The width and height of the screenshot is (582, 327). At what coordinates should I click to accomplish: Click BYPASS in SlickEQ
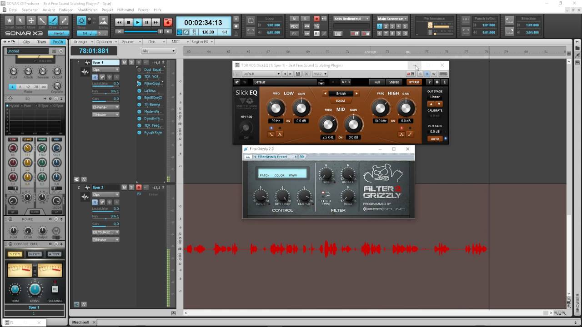(x=414, y=82)
